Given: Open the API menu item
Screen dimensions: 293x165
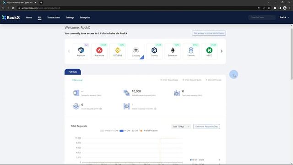Looking at the screenshot, I should click(39, 17).
